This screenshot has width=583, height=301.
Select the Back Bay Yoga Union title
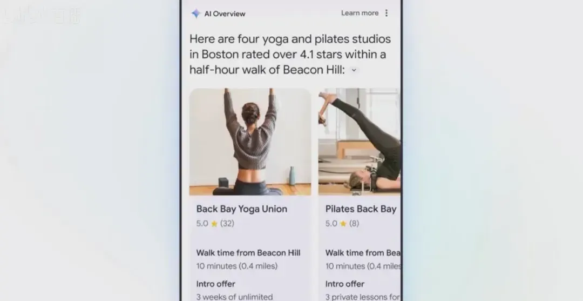pyautogui.click(x=242, y=209)
